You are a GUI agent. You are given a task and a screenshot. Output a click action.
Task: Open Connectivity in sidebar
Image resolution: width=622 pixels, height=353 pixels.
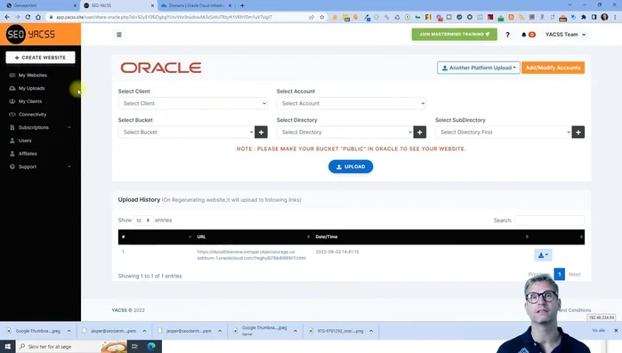(32, 115)
